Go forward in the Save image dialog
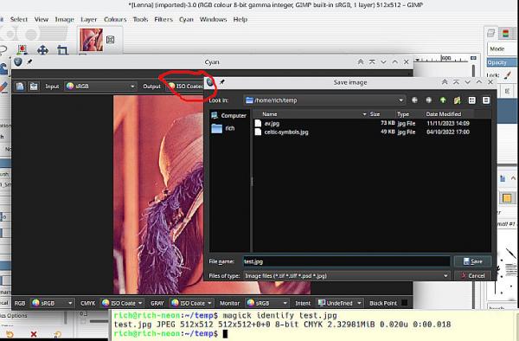This screenshot has width=519, height=341. click(429, 100)
